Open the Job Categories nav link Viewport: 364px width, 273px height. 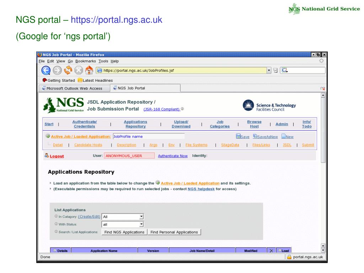pyautogui.click(x=220, y=124)
